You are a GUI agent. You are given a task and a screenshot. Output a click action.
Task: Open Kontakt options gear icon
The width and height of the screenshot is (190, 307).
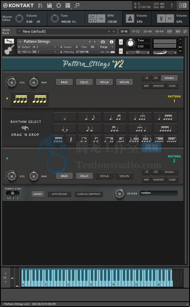59,5
